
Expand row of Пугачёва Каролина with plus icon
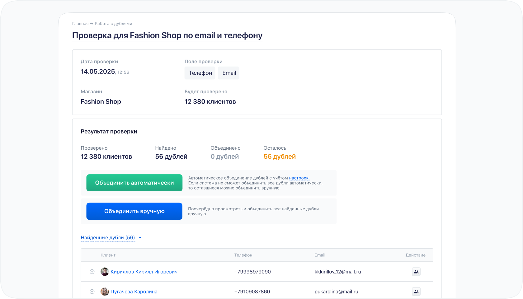(92, 292)
